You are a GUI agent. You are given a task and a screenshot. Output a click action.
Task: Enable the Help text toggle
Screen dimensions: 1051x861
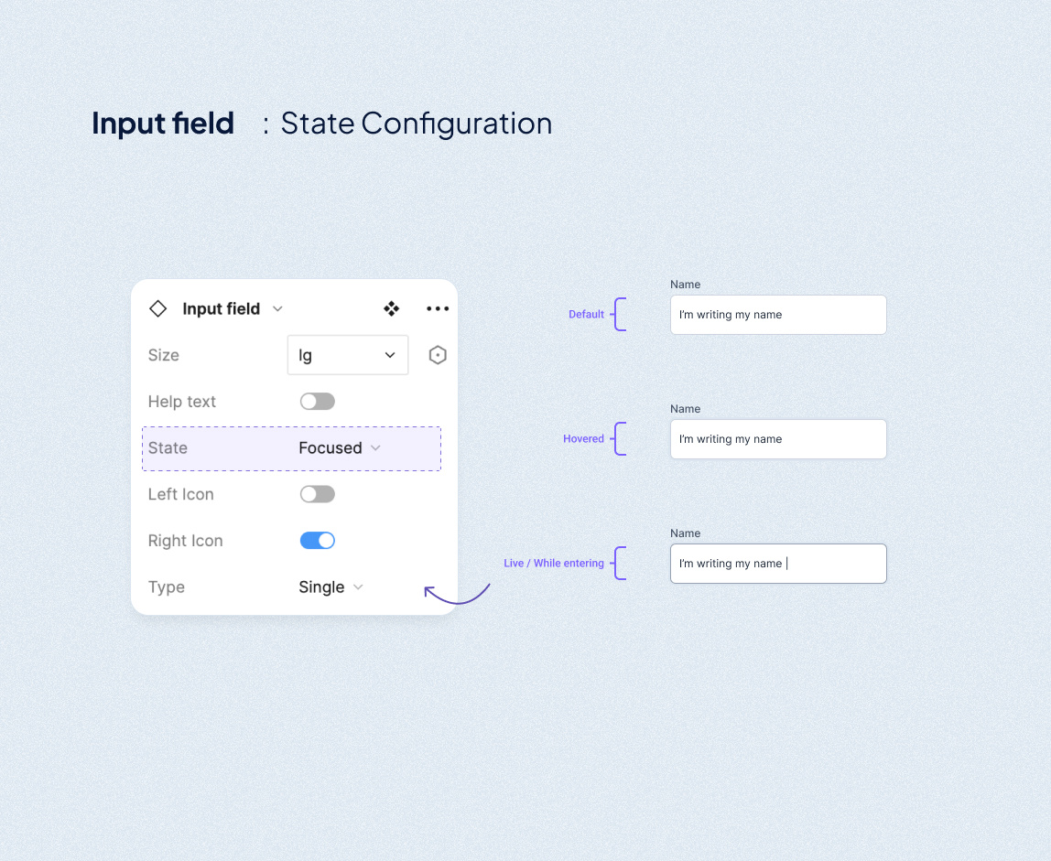[317, 401]
